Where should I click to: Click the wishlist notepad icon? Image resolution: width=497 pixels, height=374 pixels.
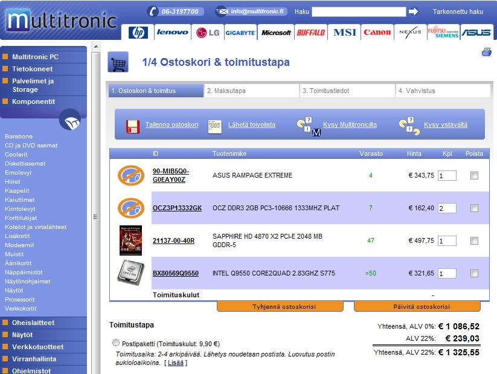(214, 126)
